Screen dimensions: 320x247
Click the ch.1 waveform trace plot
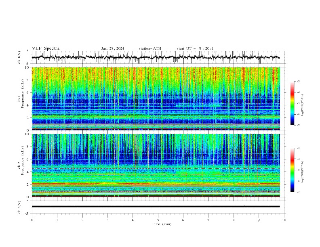156,57
